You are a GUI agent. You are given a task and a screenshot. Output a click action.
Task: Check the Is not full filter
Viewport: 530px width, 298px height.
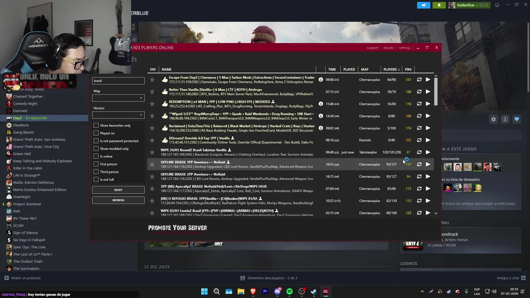pos(96,180)
